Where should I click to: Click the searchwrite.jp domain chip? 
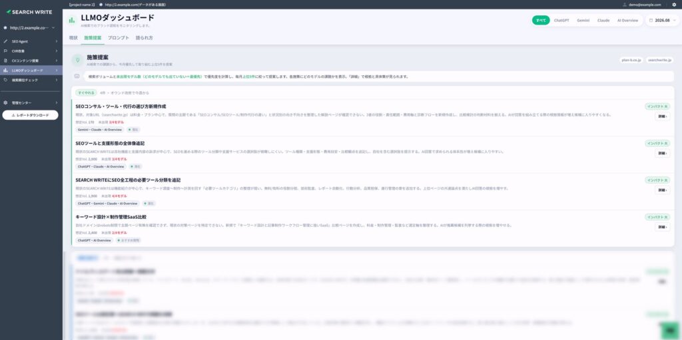point(659,60)
